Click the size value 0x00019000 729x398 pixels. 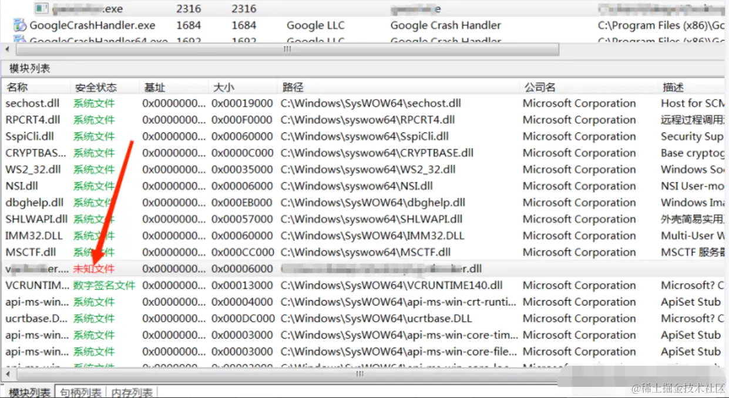[242, 103]
